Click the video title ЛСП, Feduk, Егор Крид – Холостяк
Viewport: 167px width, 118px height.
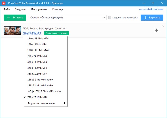coord(44,28)
